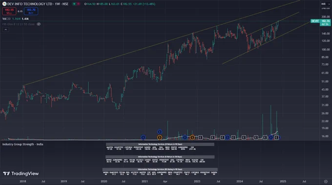Click the close value C182.55
332x185 pixels.
click(x=126, y=4)
